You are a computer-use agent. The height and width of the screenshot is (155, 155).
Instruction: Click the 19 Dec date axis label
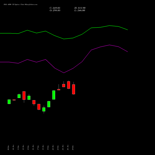48,148
